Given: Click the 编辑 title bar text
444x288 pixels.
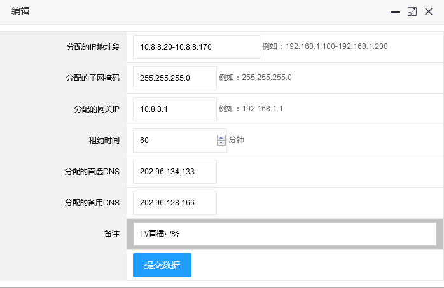Looking at the screenshot, I should pos(20,11).
